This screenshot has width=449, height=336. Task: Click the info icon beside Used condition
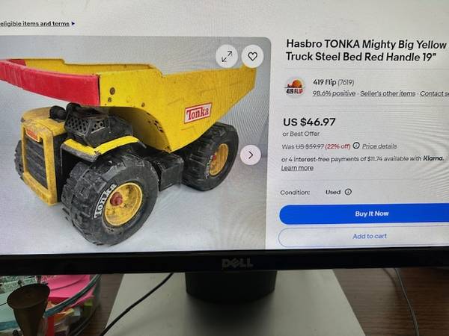coord(348,192)
